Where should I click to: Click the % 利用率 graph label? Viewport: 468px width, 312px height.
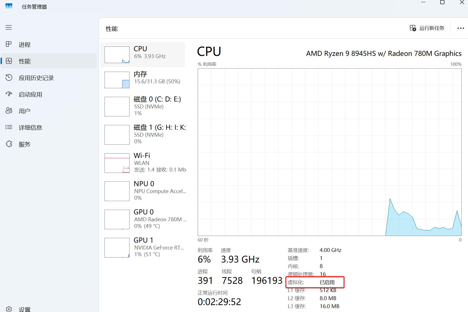click(207, 64)
